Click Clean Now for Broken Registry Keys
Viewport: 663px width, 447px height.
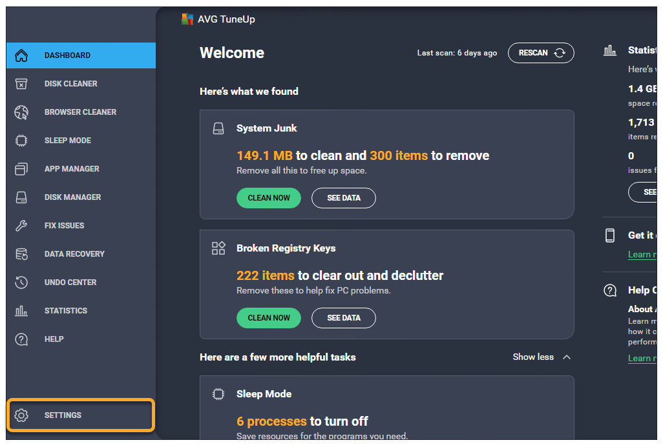pyautogui.click(x=268, y=318)
